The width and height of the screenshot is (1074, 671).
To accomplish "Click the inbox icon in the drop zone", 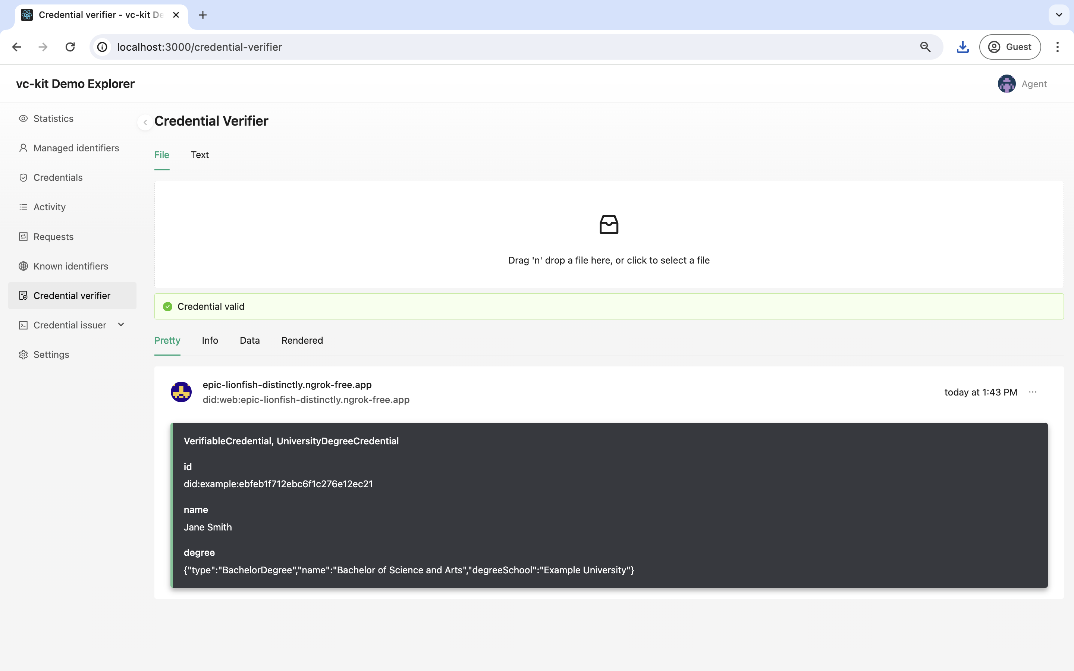I will (609, 224).
